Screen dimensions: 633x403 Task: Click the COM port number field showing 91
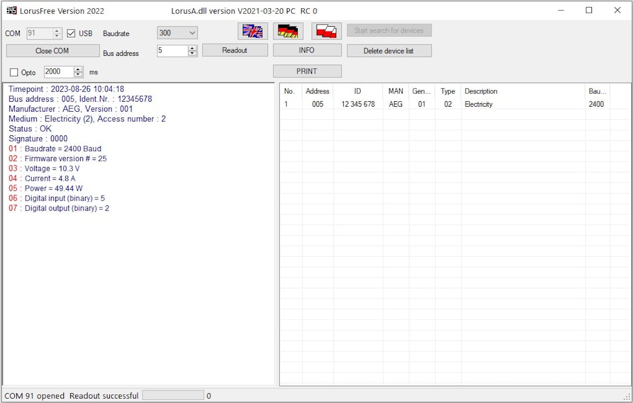(40, 34)
